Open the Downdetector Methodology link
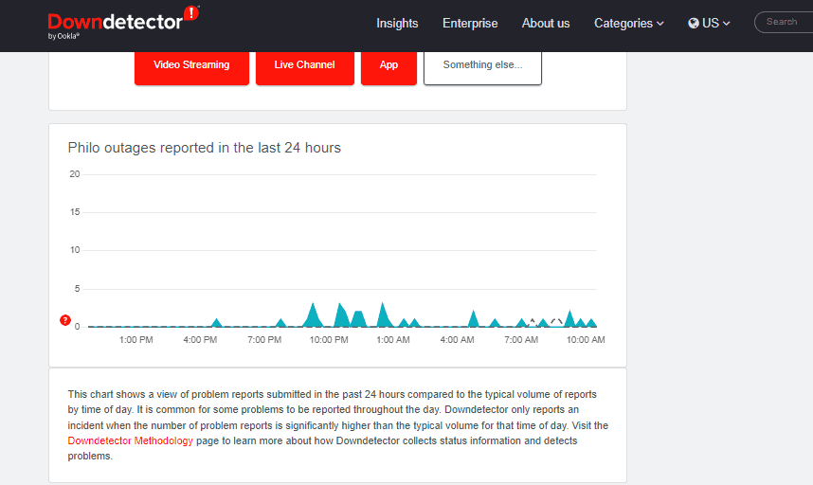The width and height of the screenshot is (813, 485). point(130,441)
